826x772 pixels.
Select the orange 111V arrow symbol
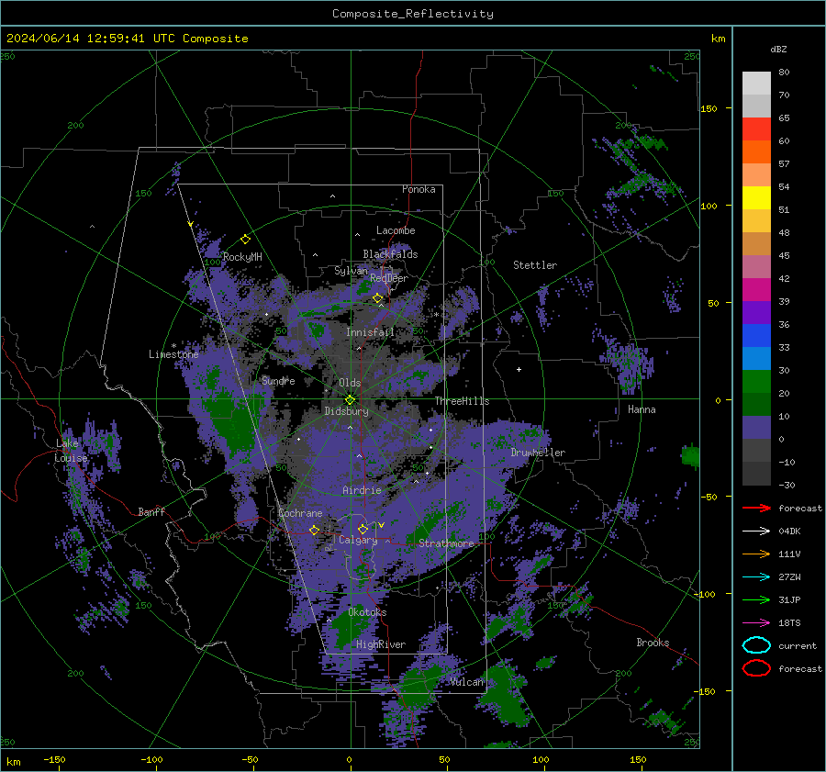pos(756,554)
